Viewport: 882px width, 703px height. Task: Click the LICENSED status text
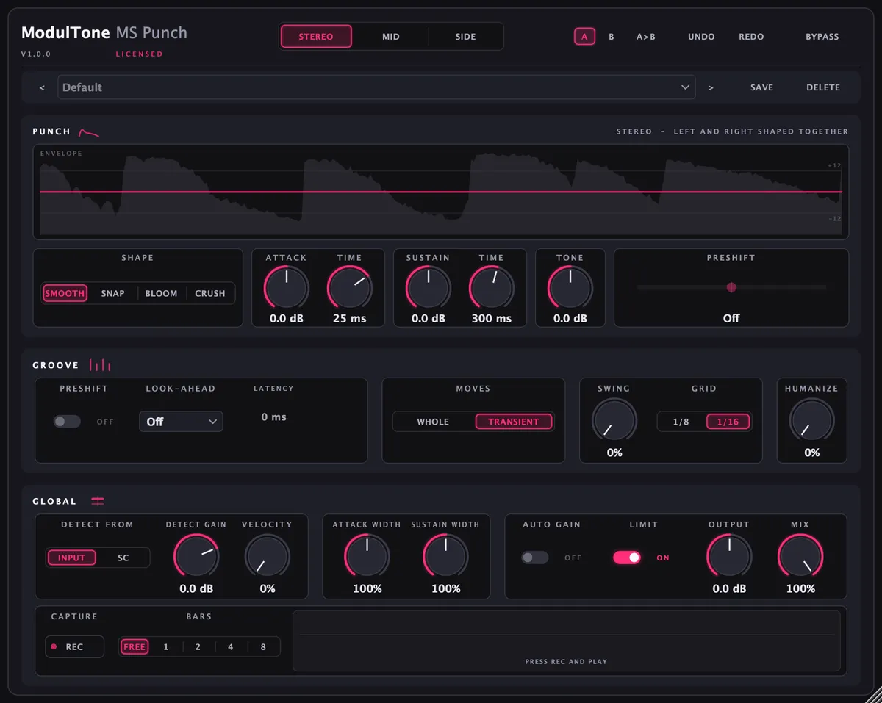pos(139,54)
